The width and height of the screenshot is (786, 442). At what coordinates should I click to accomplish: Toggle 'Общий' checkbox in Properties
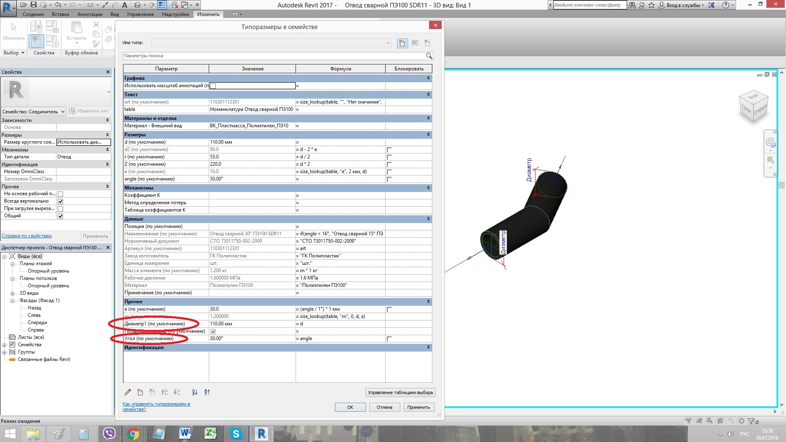click(x=61, y=216)
